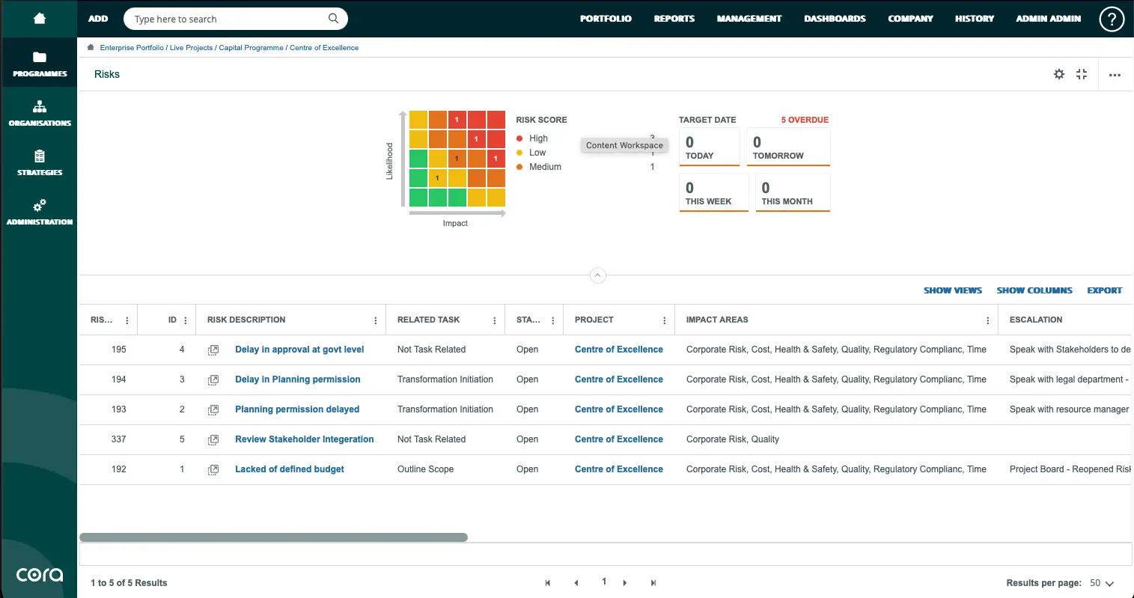Open popup for Planning permission delayed

click(x=213, y=409)
